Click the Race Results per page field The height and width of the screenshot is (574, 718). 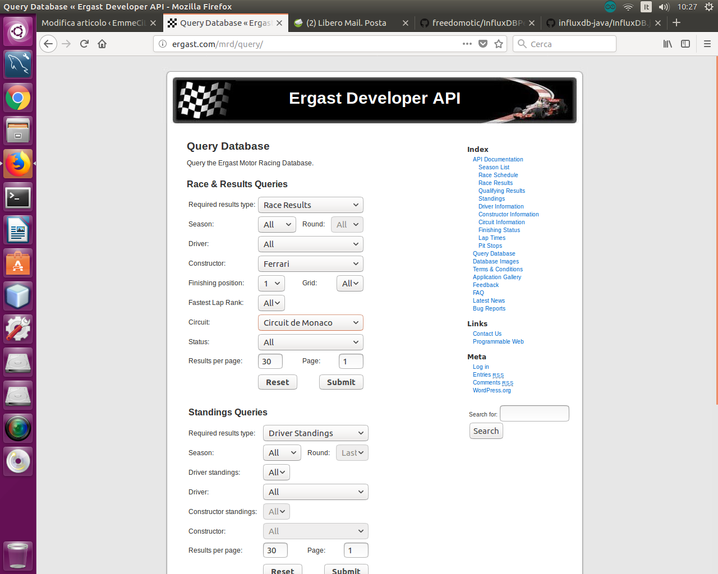[270, 362]
